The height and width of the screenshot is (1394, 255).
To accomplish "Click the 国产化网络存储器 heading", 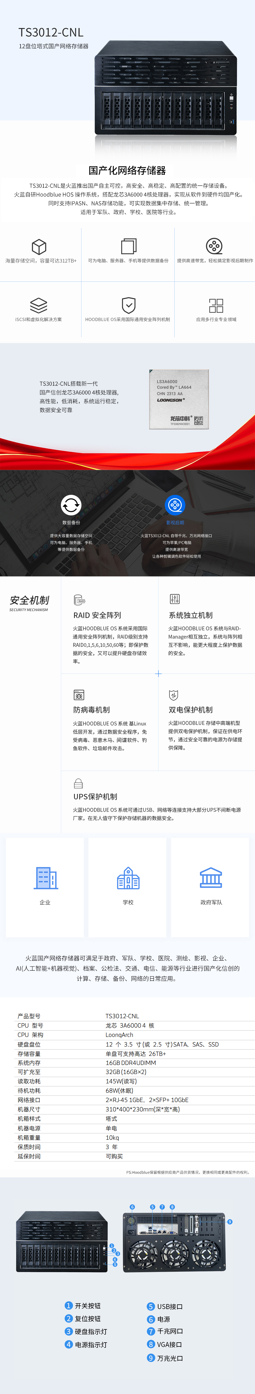I will pyautogui.click(x=127, y=170).
